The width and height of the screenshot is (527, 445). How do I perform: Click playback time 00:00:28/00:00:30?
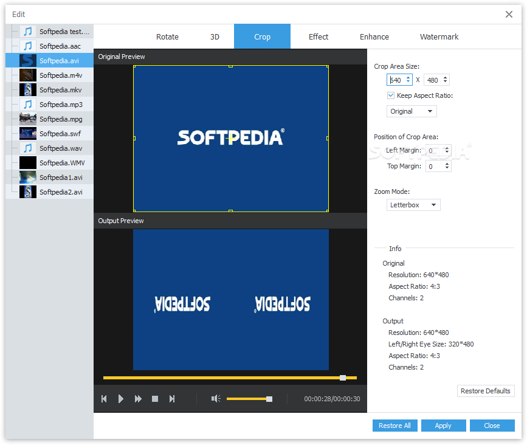pyautogui.click(x=332, y=399)
